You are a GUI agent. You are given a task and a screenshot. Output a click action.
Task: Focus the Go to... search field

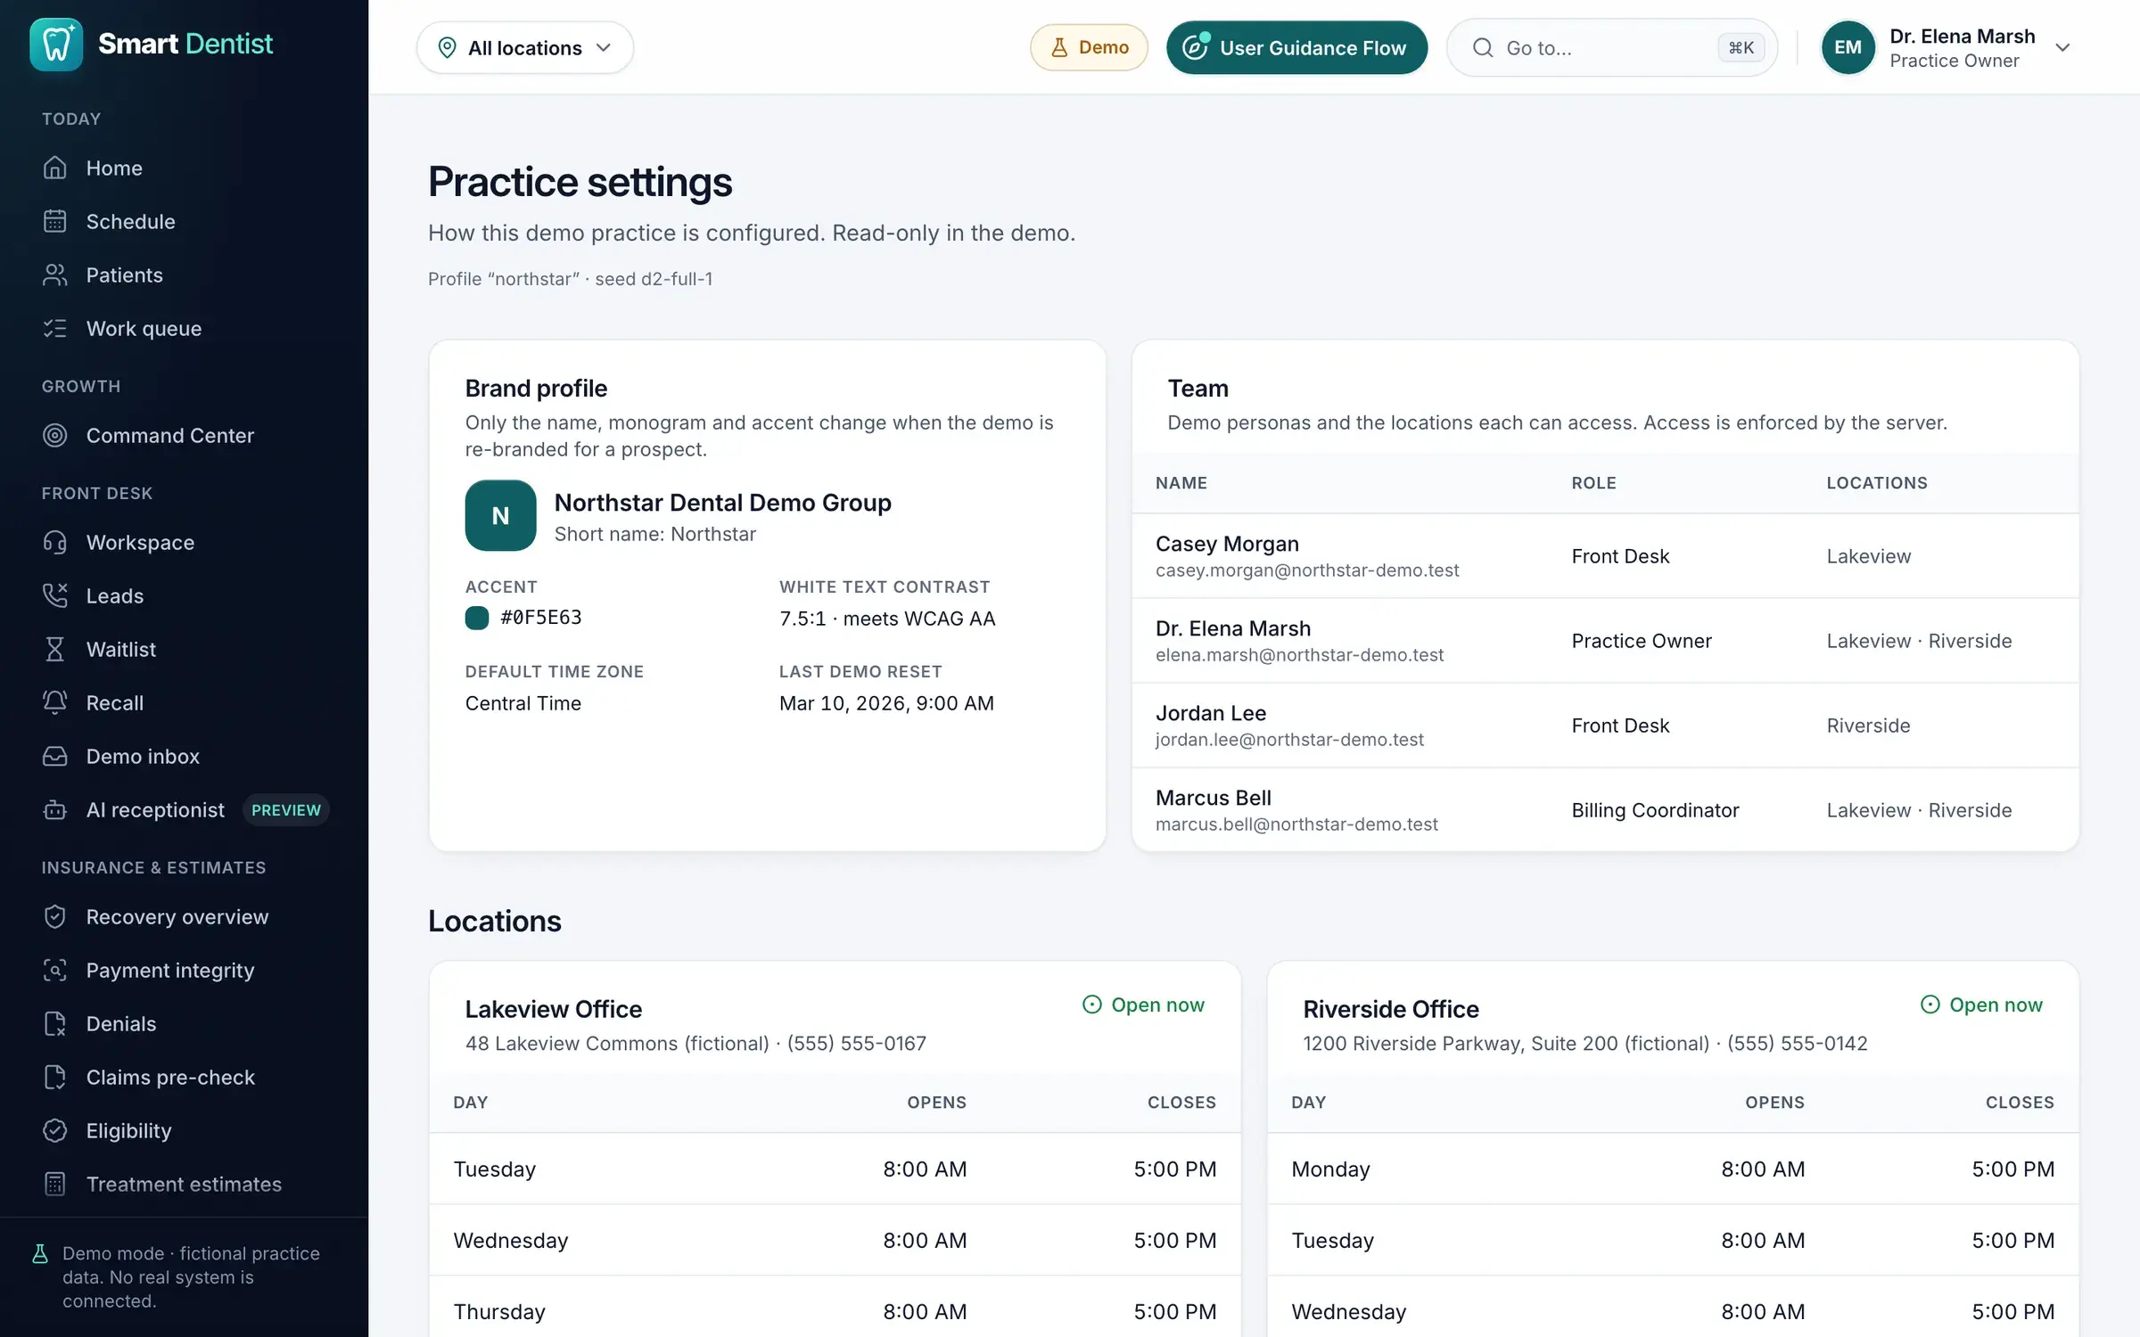pyautogui.click(x=1611, y=47)
